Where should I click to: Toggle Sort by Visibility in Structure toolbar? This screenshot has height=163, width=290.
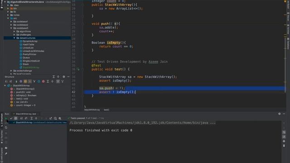tap(6, 81)
